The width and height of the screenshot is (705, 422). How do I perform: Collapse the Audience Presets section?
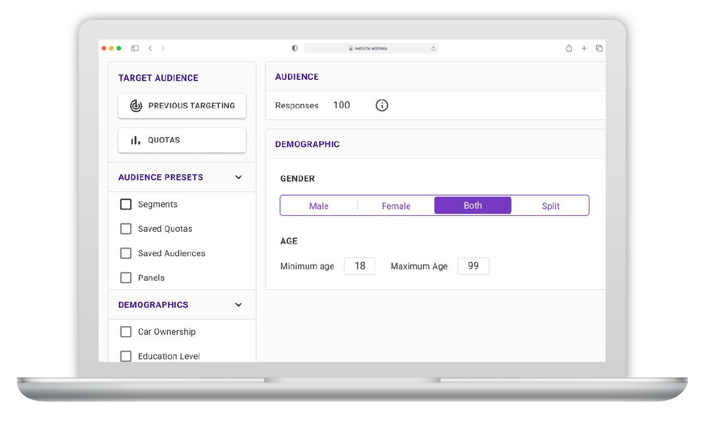click(238, 177)
